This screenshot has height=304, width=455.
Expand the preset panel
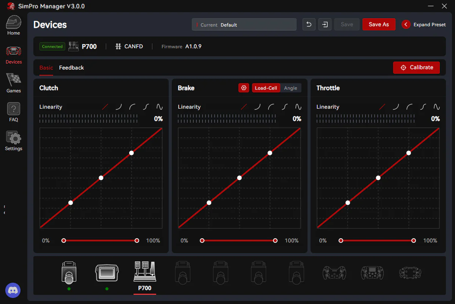(423, 25)
